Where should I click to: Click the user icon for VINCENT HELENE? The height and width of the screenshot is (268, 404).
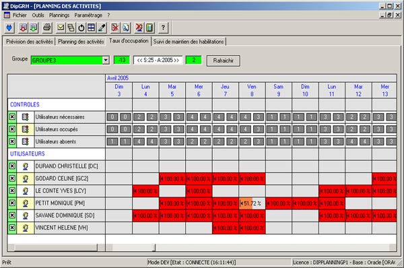[26, 228]
